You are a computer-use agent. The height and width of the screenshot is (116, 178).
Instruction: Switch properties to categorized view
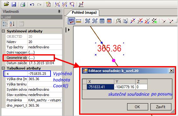(5, 24)
